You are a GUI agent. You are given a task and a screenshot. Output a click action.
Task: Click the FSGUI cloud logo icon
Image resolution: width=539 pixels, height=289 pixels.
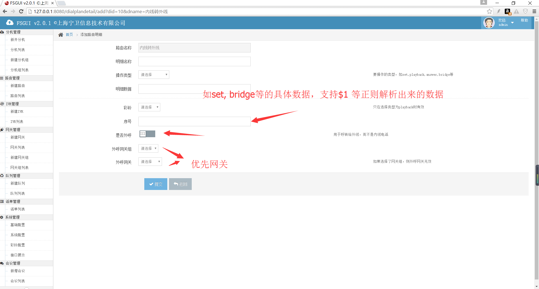[10, 23]
